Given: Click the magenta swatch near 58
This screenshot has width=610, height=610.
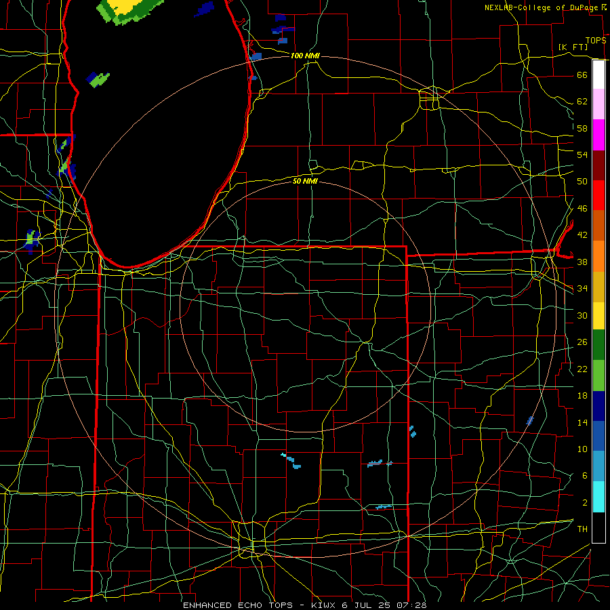Looking at the screenshot, I should [598, 135].
